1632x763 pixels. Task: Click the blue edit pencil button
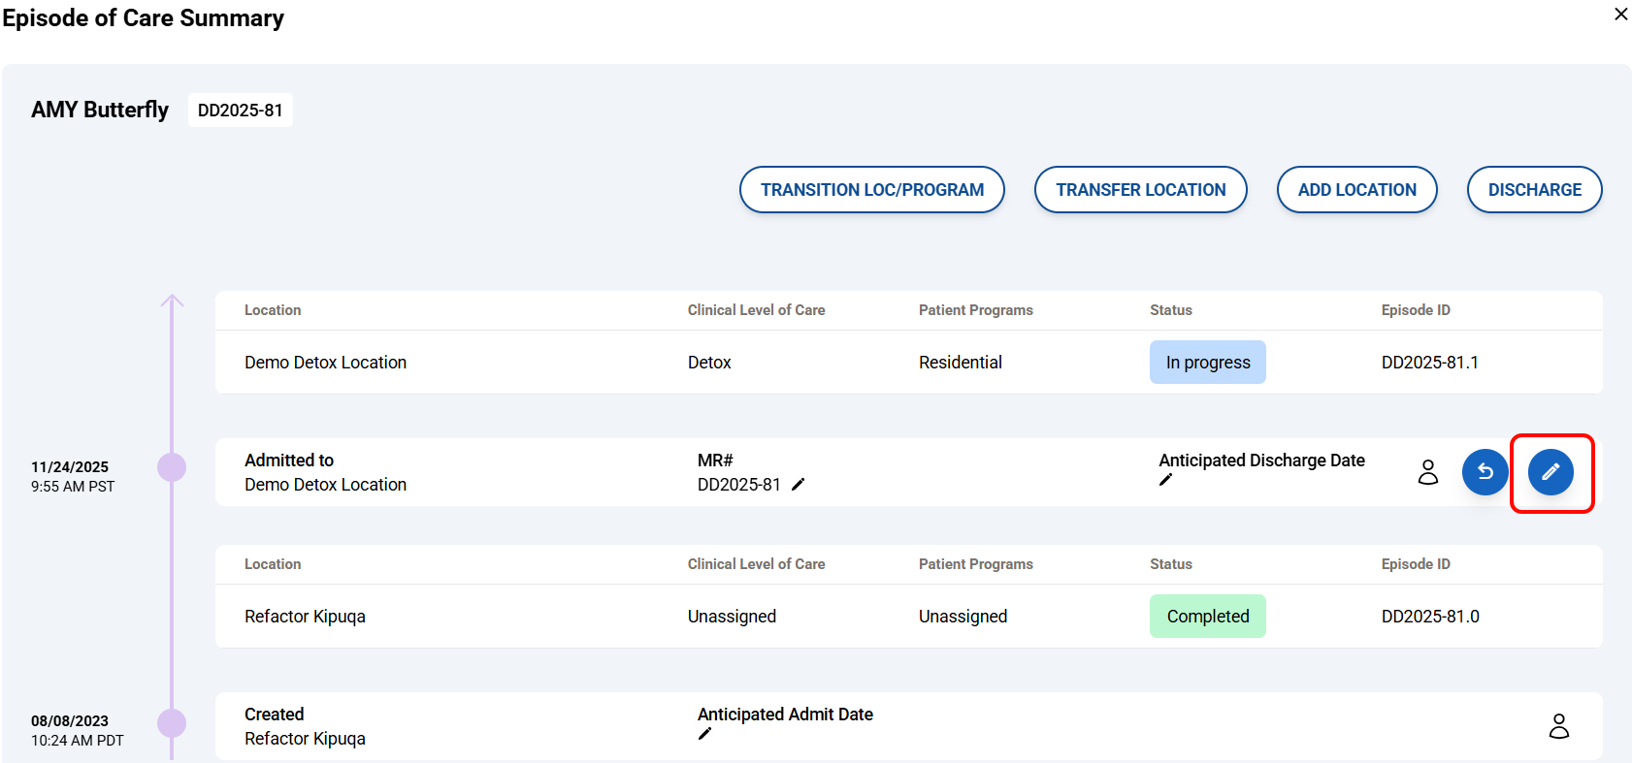(x=1550, y=472)
